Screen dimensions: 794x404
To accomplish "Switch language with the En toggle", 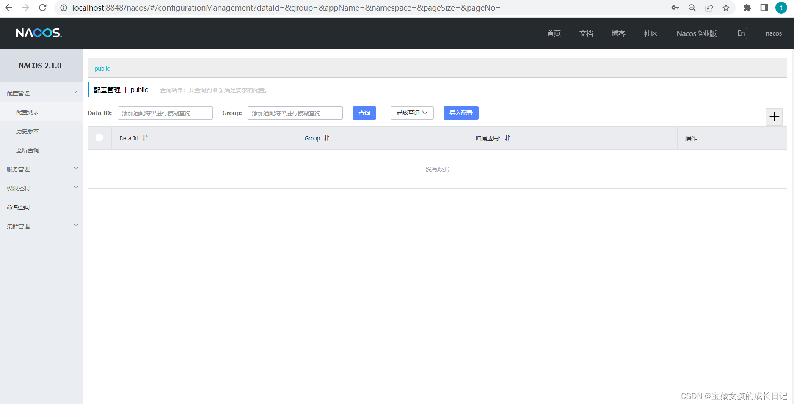I will (x=741, y=33).
